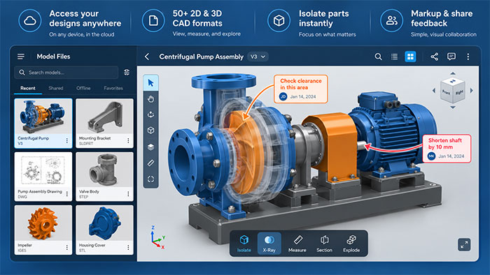Switch to list view layout

coord(394,57)
